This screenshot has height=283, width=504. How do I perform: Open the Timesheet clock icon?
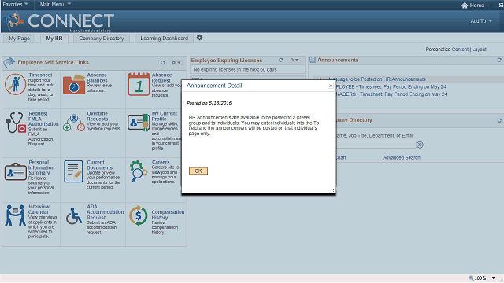[x=15, y=84]
